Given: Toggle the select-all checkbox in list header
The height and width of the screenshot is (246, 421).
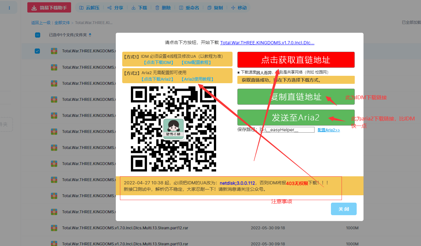Looking at the screenshot, I should tap(38, 35).
